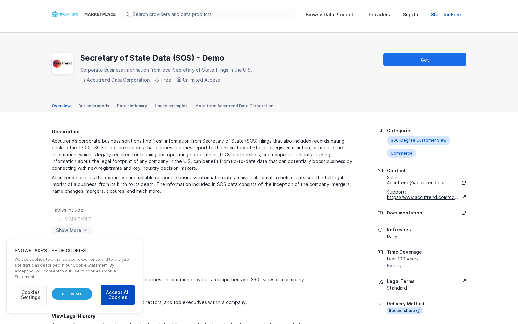The image size is (518, 324).
Task: Open external link icon for Sales email
Action: coord(464,183)
